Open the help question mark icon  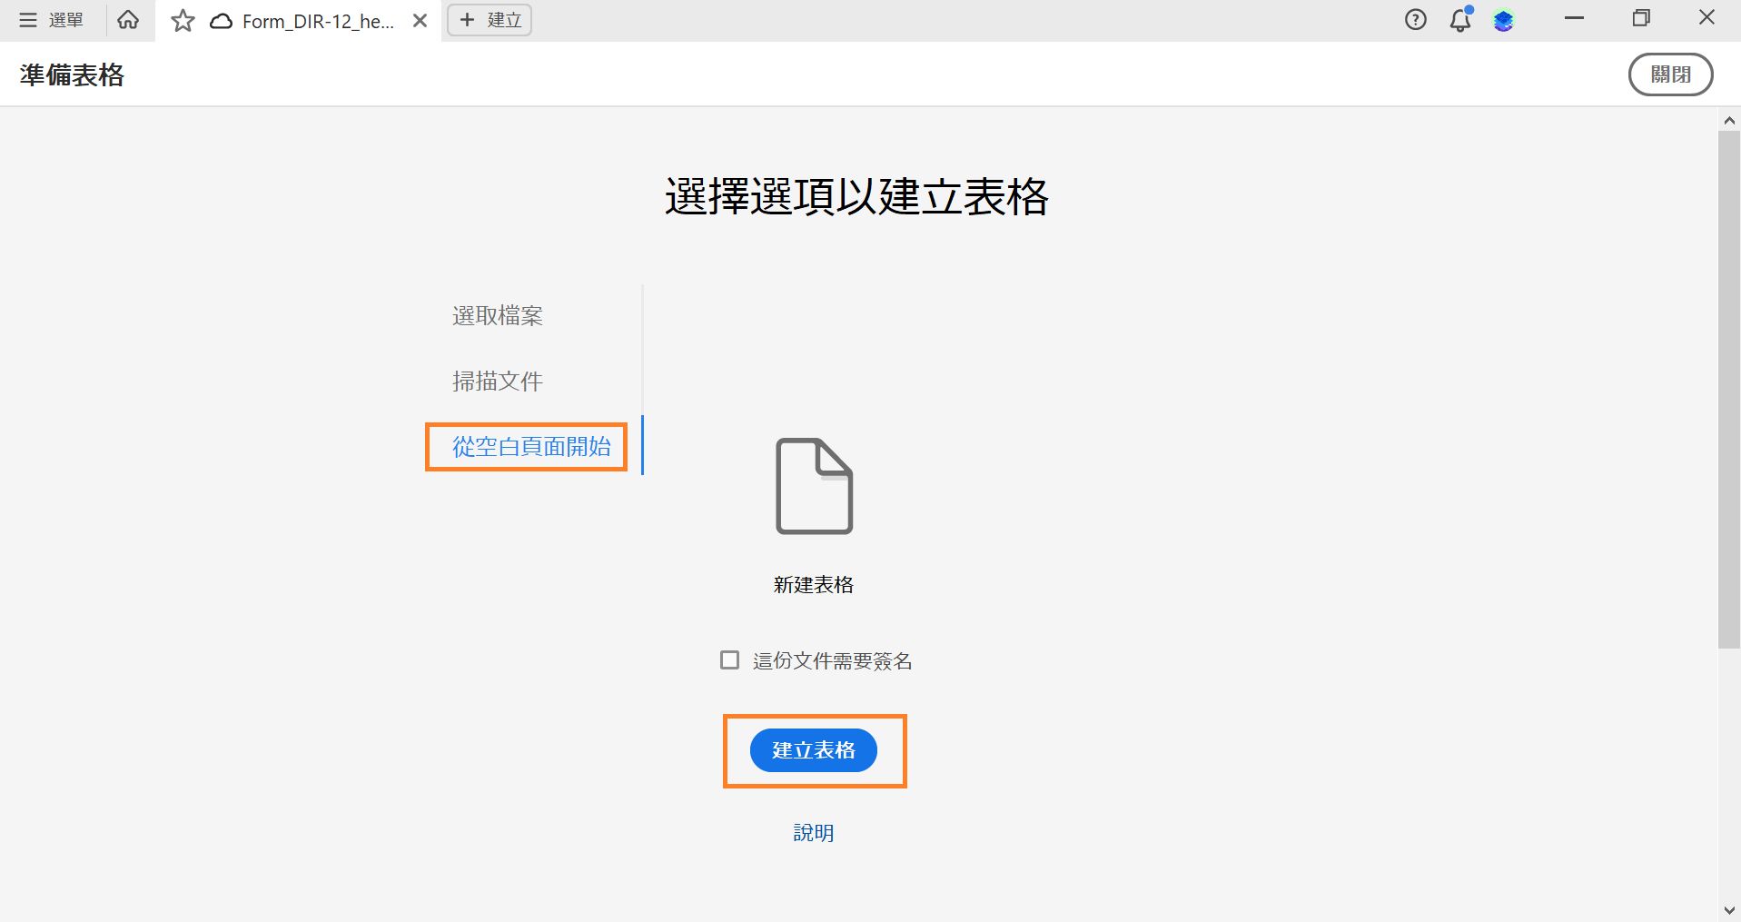pyautogui.click(x=1414, y=19)
